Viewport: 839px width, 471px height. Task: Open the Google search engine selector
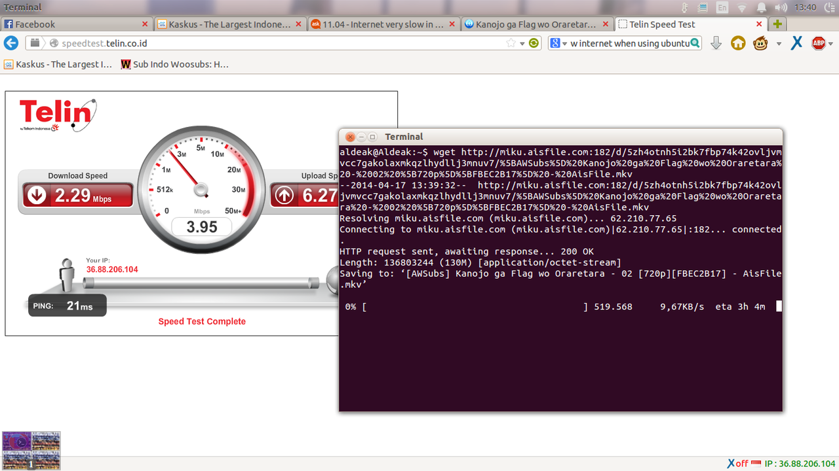(x=558, y=43)
